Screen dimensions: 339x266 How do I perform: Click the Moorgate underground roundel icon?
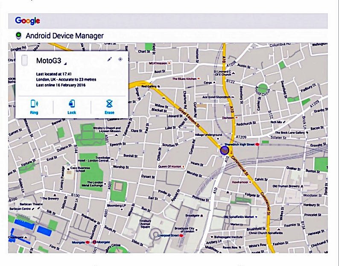pos(94,242)
